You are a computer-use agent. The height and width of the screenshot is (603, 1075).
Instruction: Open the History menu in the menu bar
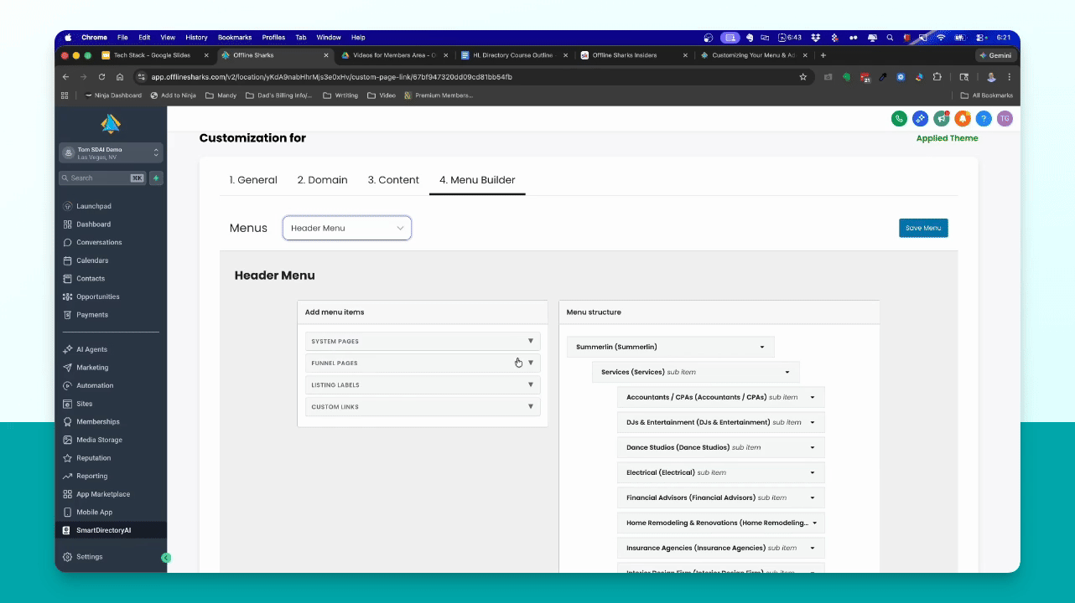click(196, 38)
